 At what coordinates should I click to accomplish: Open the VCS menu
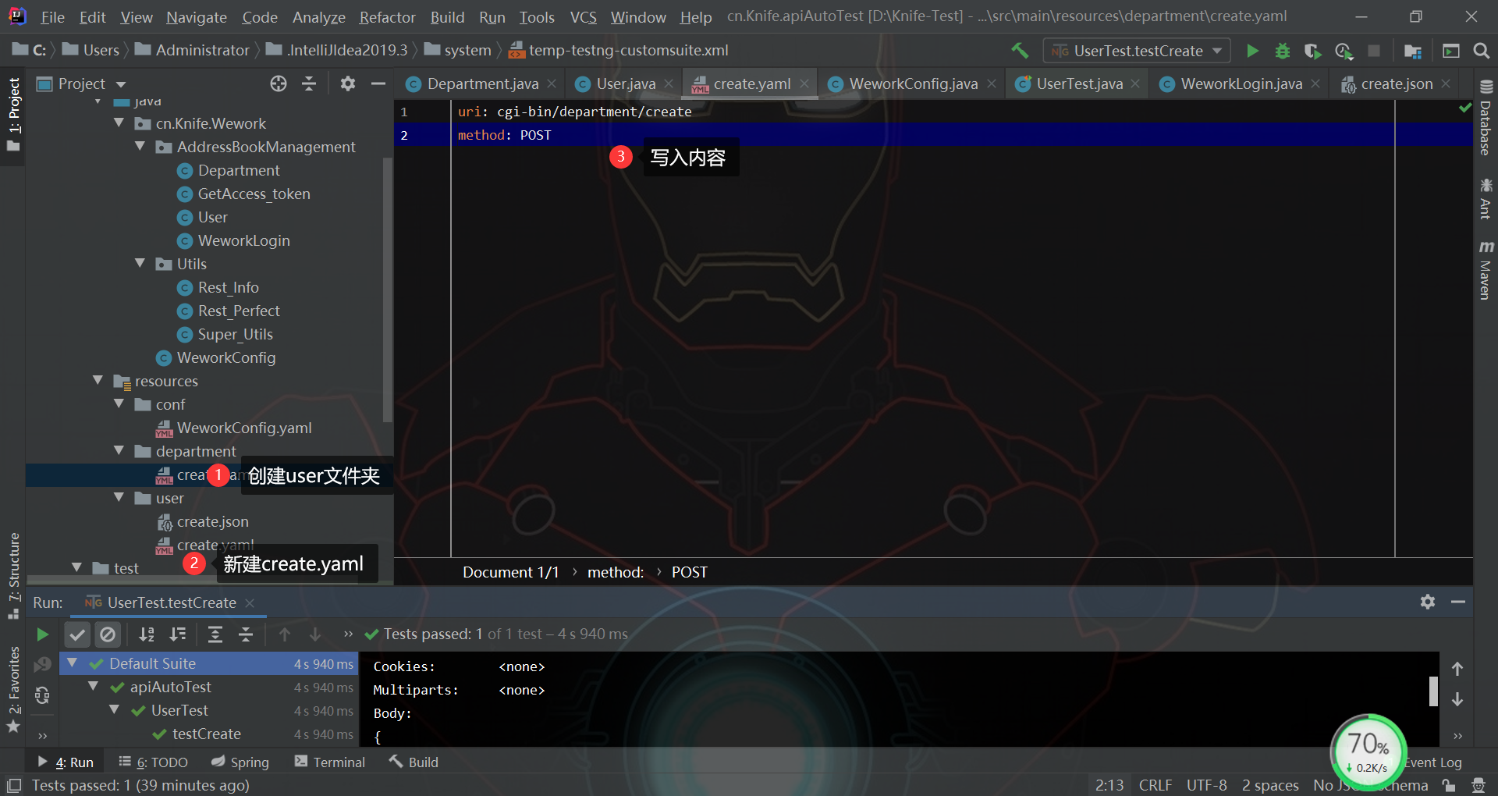(583, 17)
